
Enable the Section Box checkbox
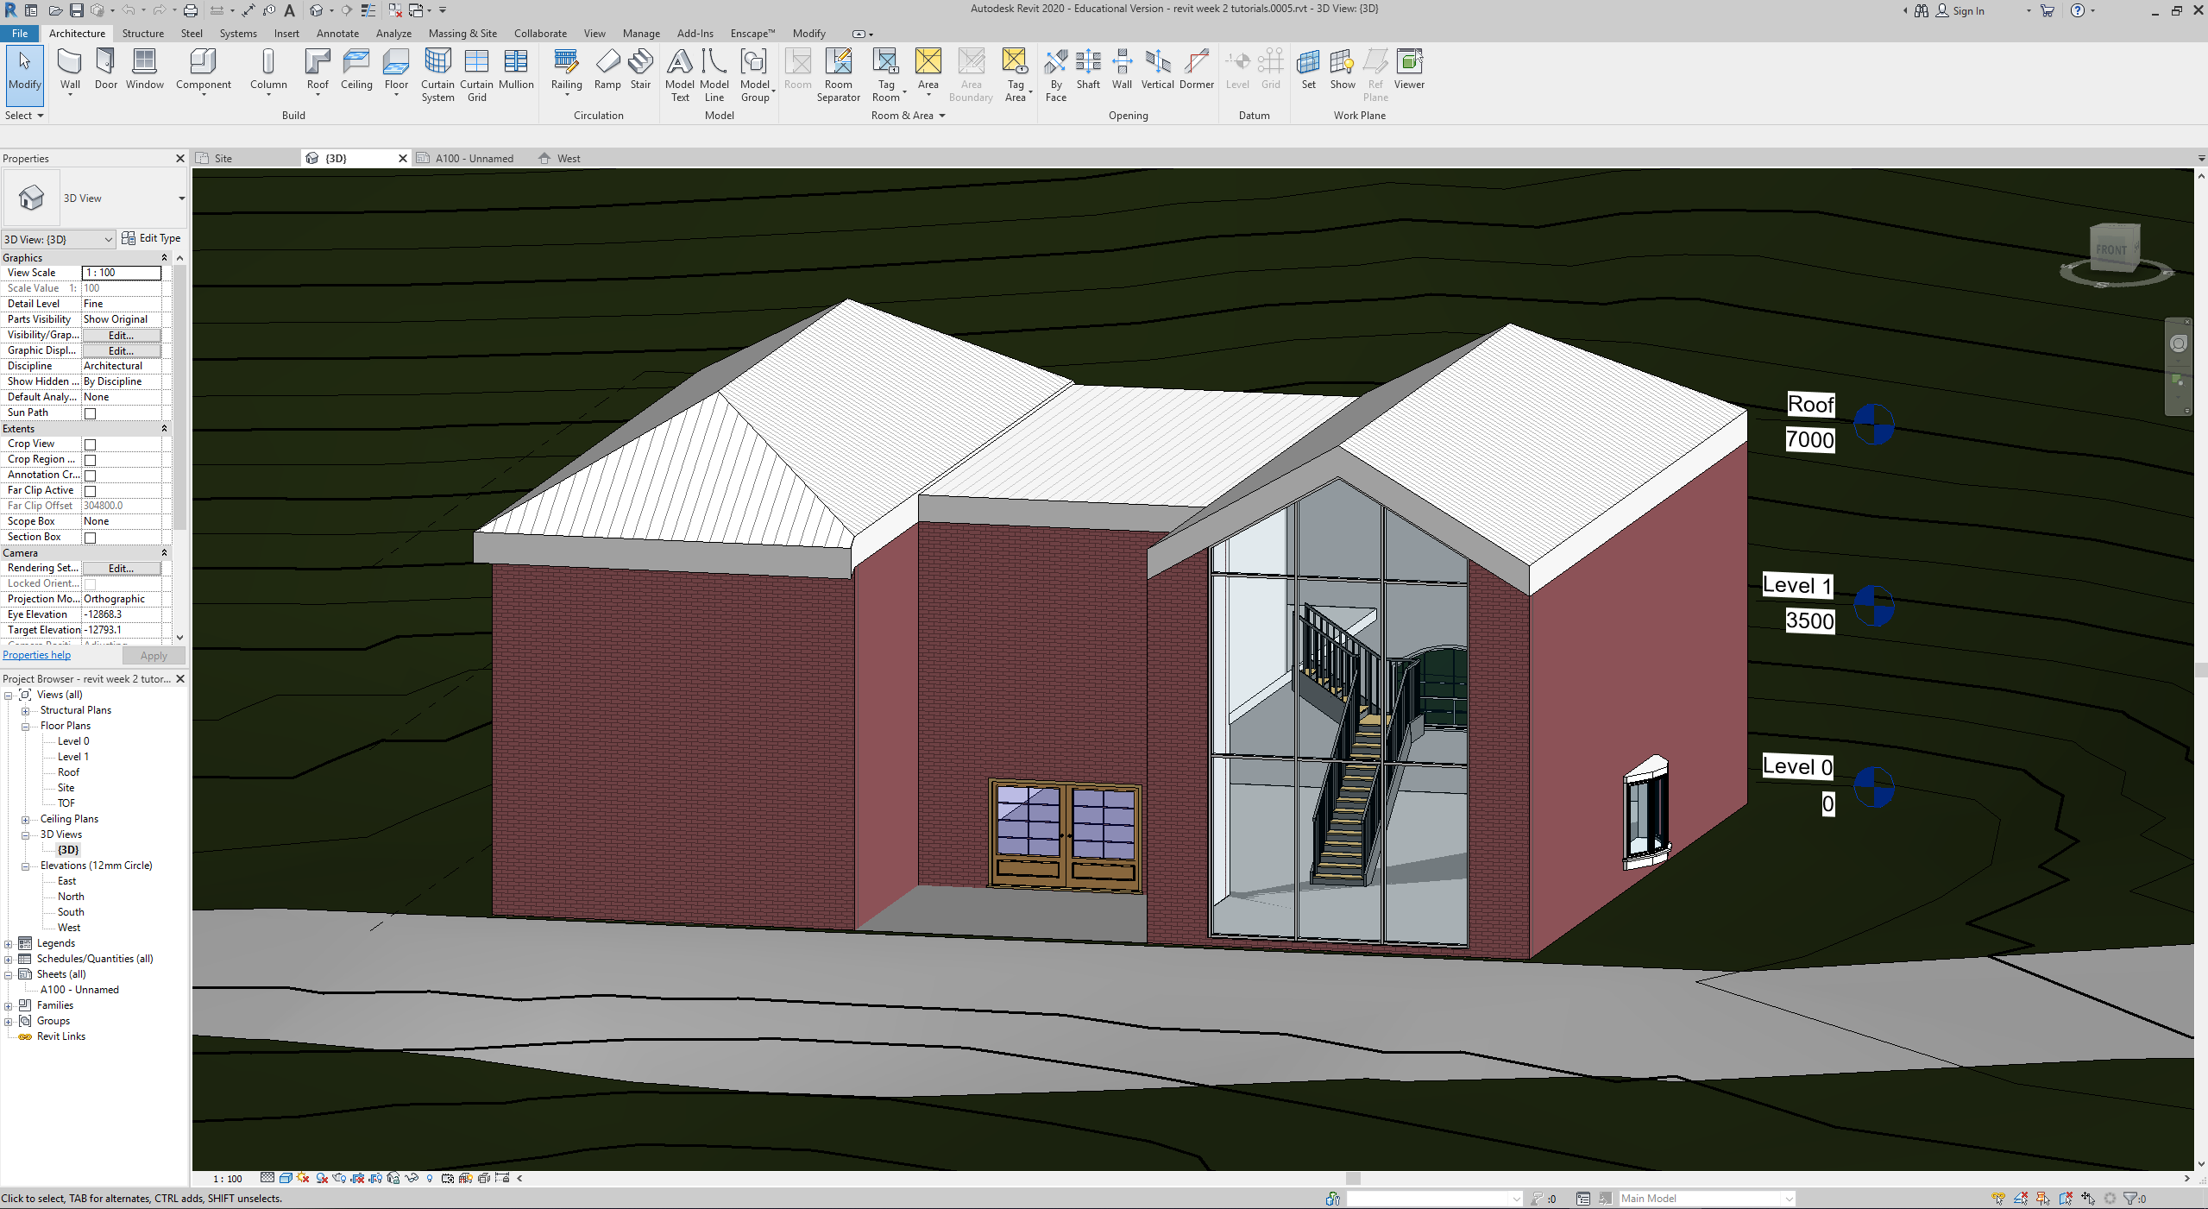pos(90,538)
